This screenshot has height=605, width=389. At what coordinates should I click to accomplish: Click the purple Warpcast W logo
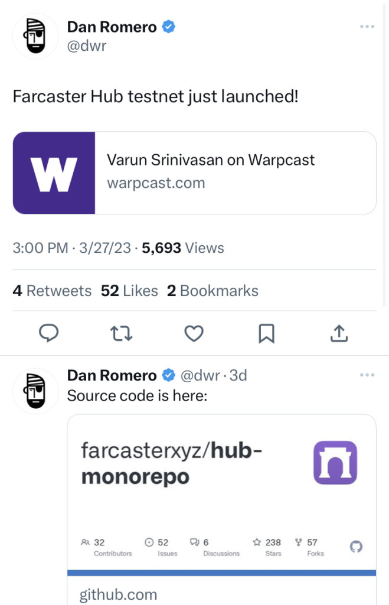pos(53,173)
